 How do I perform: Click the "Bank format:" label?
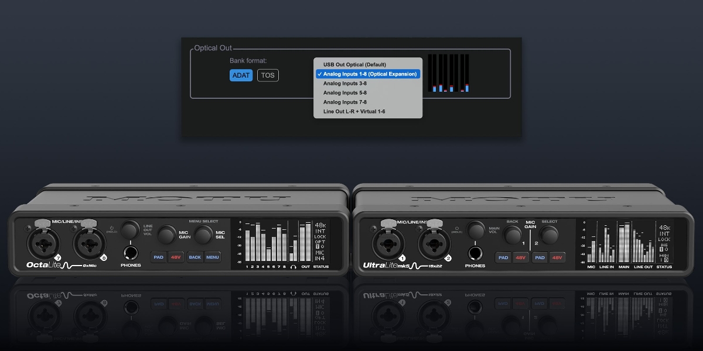click(x=248, y=61)
